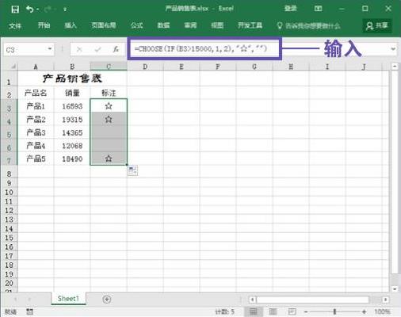Expand the Name Box dropdown arrow
The image size is (401, 317).
pos(50,49)
